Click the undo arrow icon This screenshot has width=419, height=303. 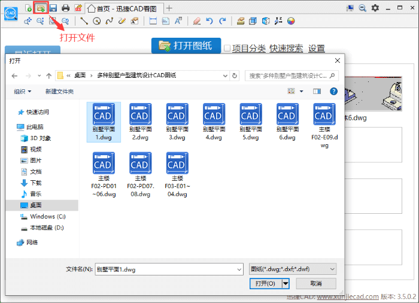coord(209,21)
